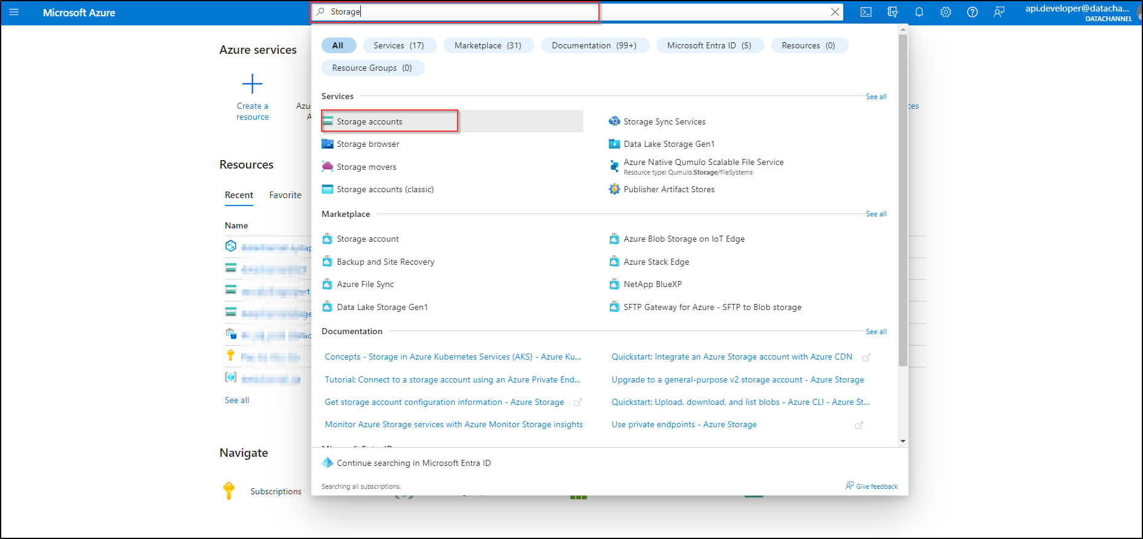See all Documentation results
The image size is (1143, 539).
tap(876, 332)
